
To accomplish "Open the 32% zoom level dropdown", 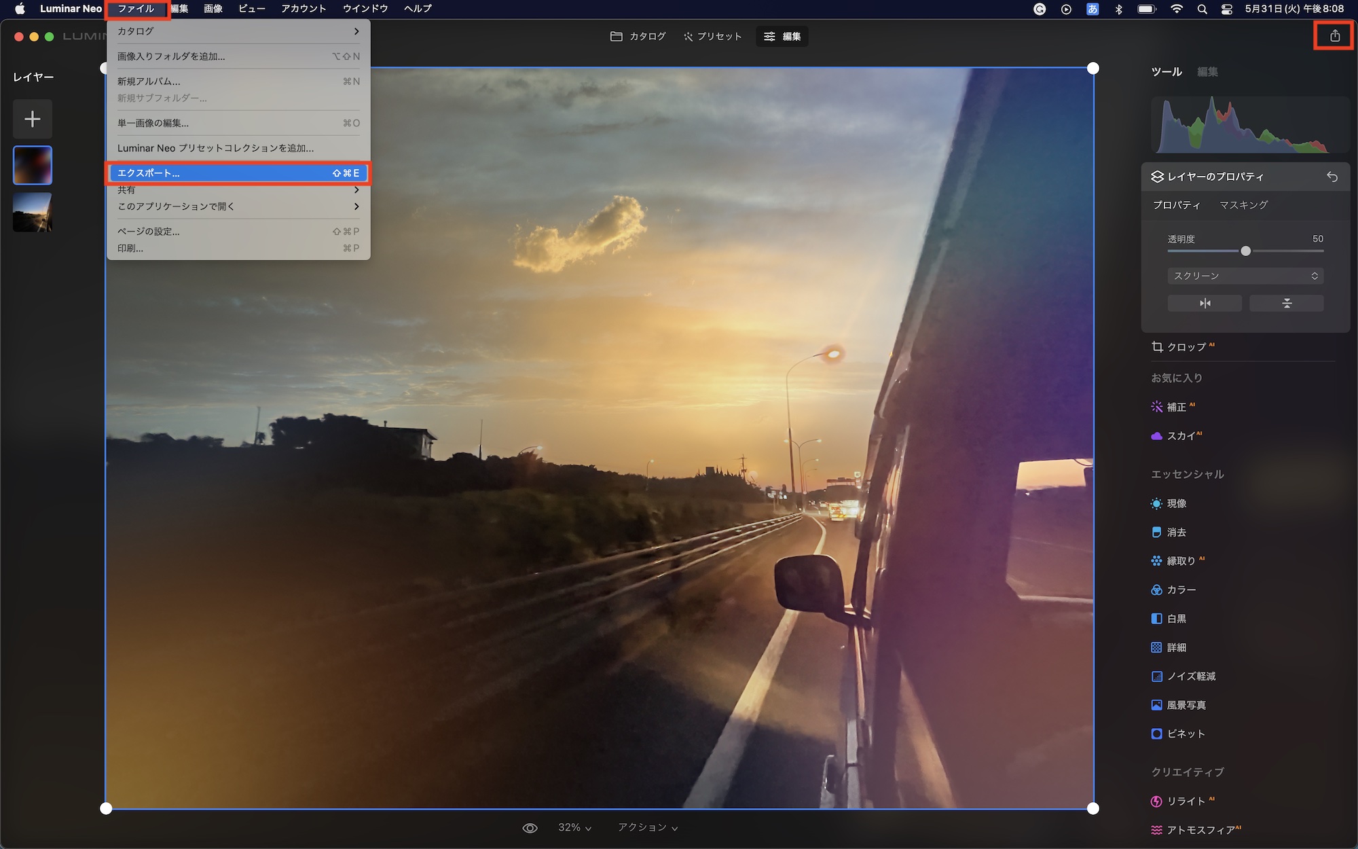I will pyautogui.click(x=574, y=828).
